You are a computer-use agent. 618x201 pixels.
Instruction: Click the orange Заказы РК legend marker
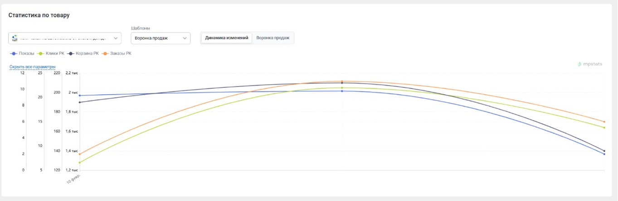coord(105,53)
